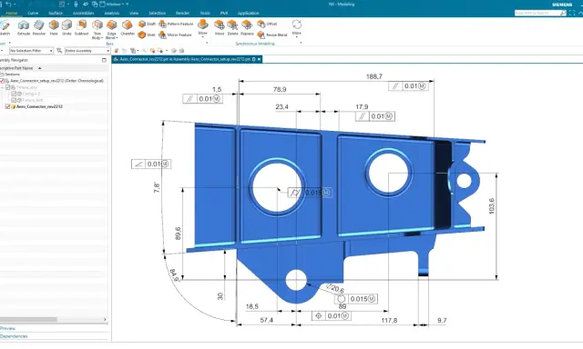Select the Subtract tool
The height and width of the screenshot is (349, 583).
click(x=81, y=28)
